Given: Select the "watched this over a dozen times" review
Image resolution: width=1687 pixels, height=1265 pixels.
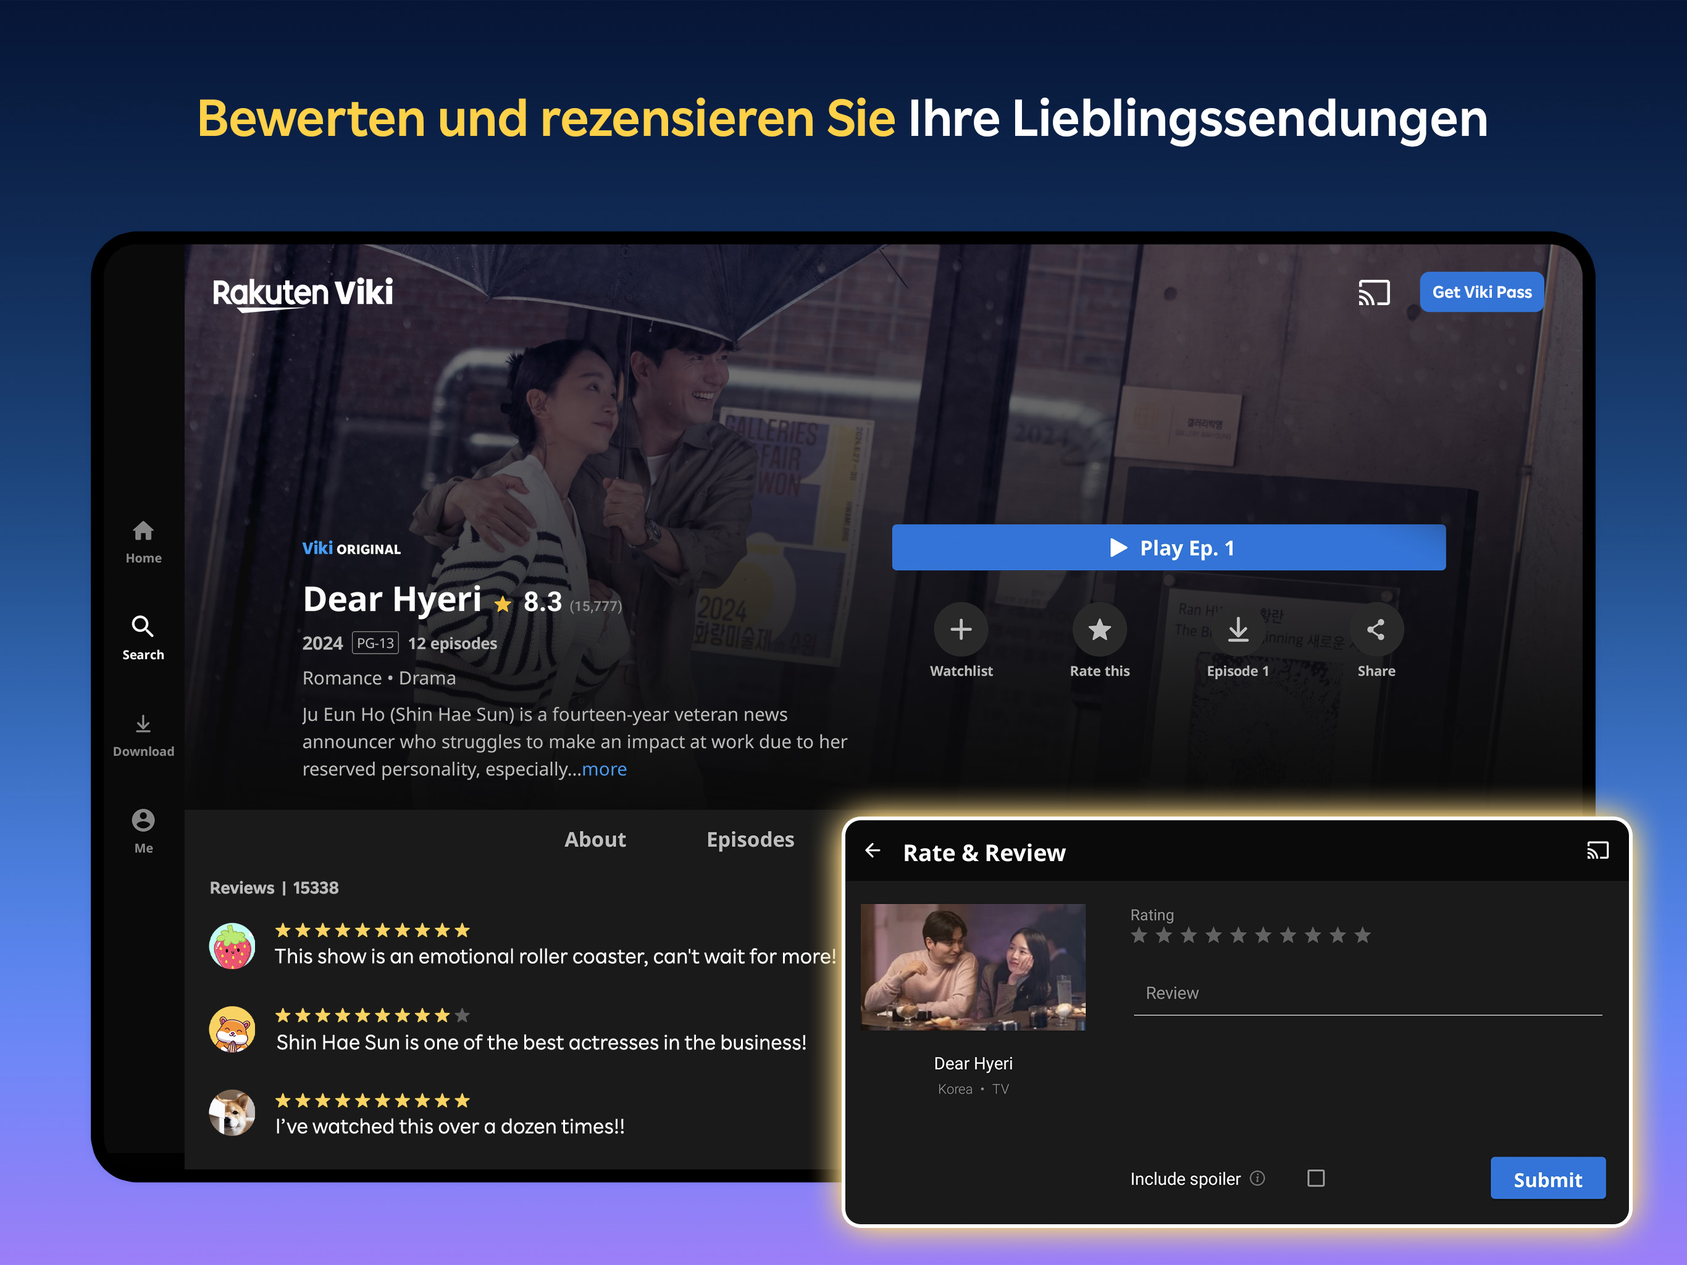Looking at the screenshot, I should click(x=450, y=1126).
